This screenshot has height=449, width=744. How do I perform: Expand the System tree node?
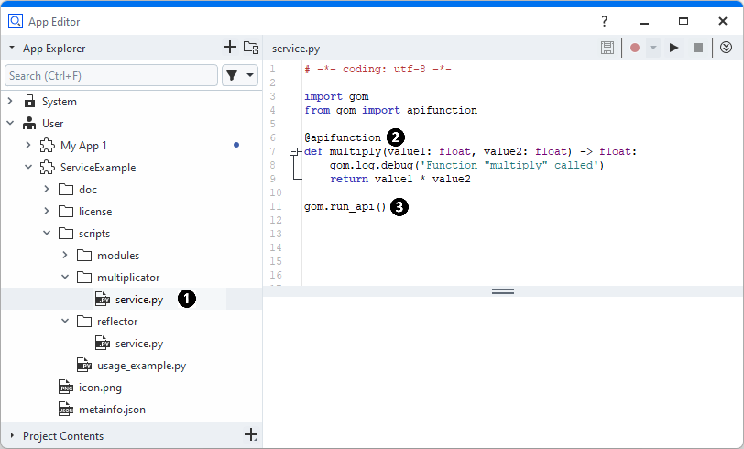click(x=10, y=102)
